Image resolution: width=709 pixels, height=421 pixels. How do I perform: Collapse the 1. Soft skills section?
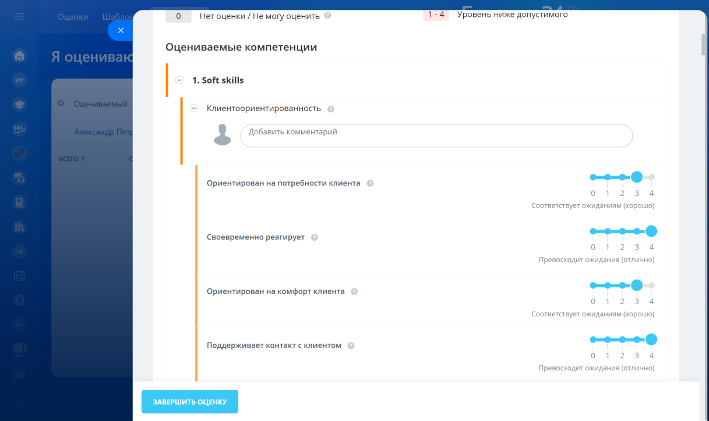coord(179,80)
